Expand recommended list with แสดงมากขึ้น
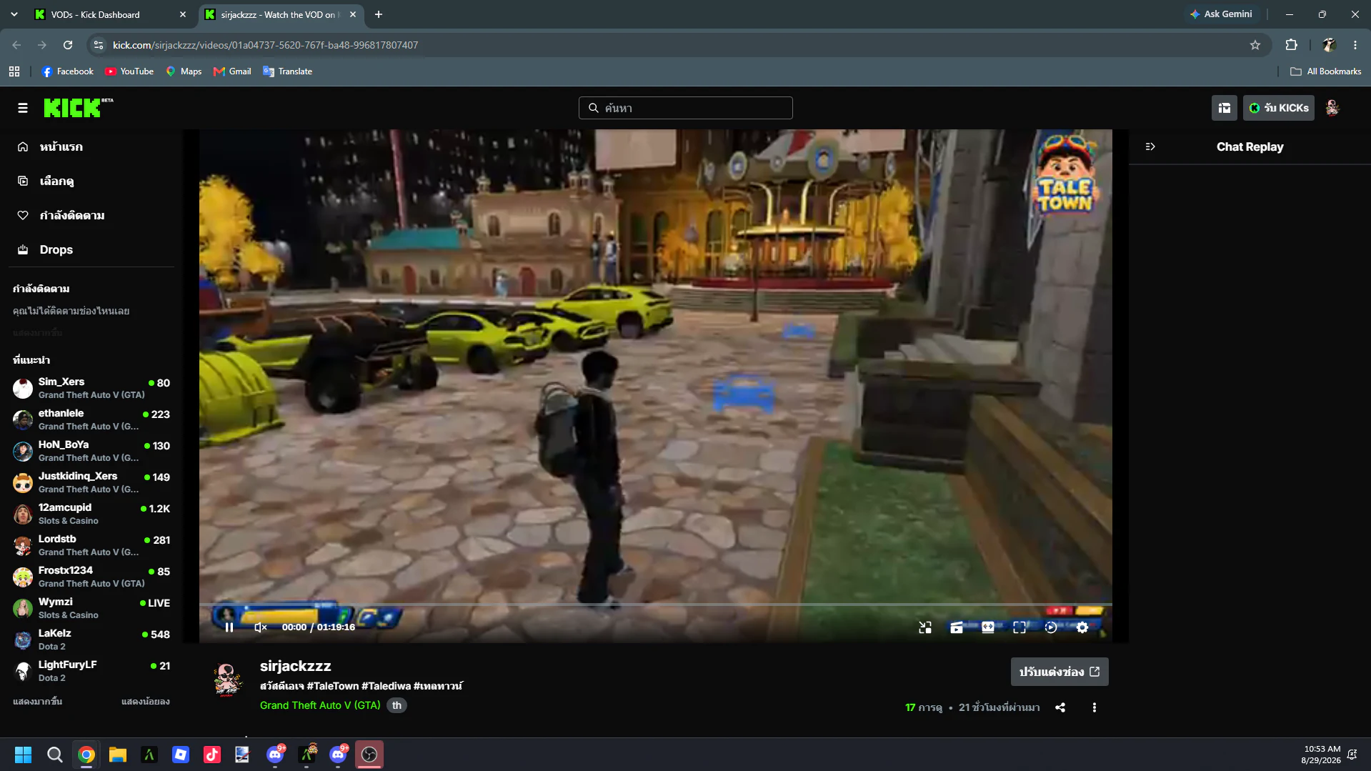Screen dimensions: 1371x771 38,702
